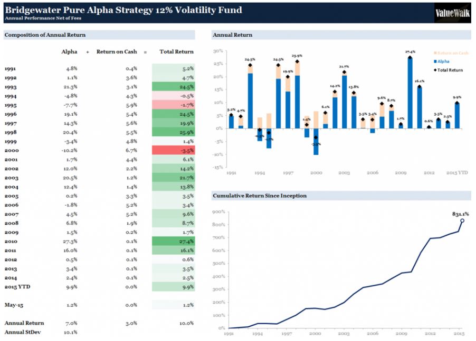Image resolution: width=476 pixels, height=341 pixels.
Task: Click the equals sign before Total Return
Action: [x=145, y=52]
